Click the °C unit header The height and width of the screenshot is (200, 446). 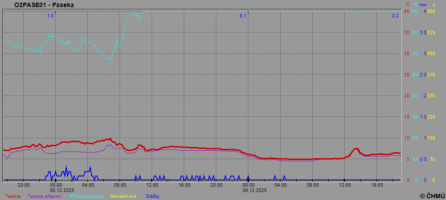pos(407,4)
